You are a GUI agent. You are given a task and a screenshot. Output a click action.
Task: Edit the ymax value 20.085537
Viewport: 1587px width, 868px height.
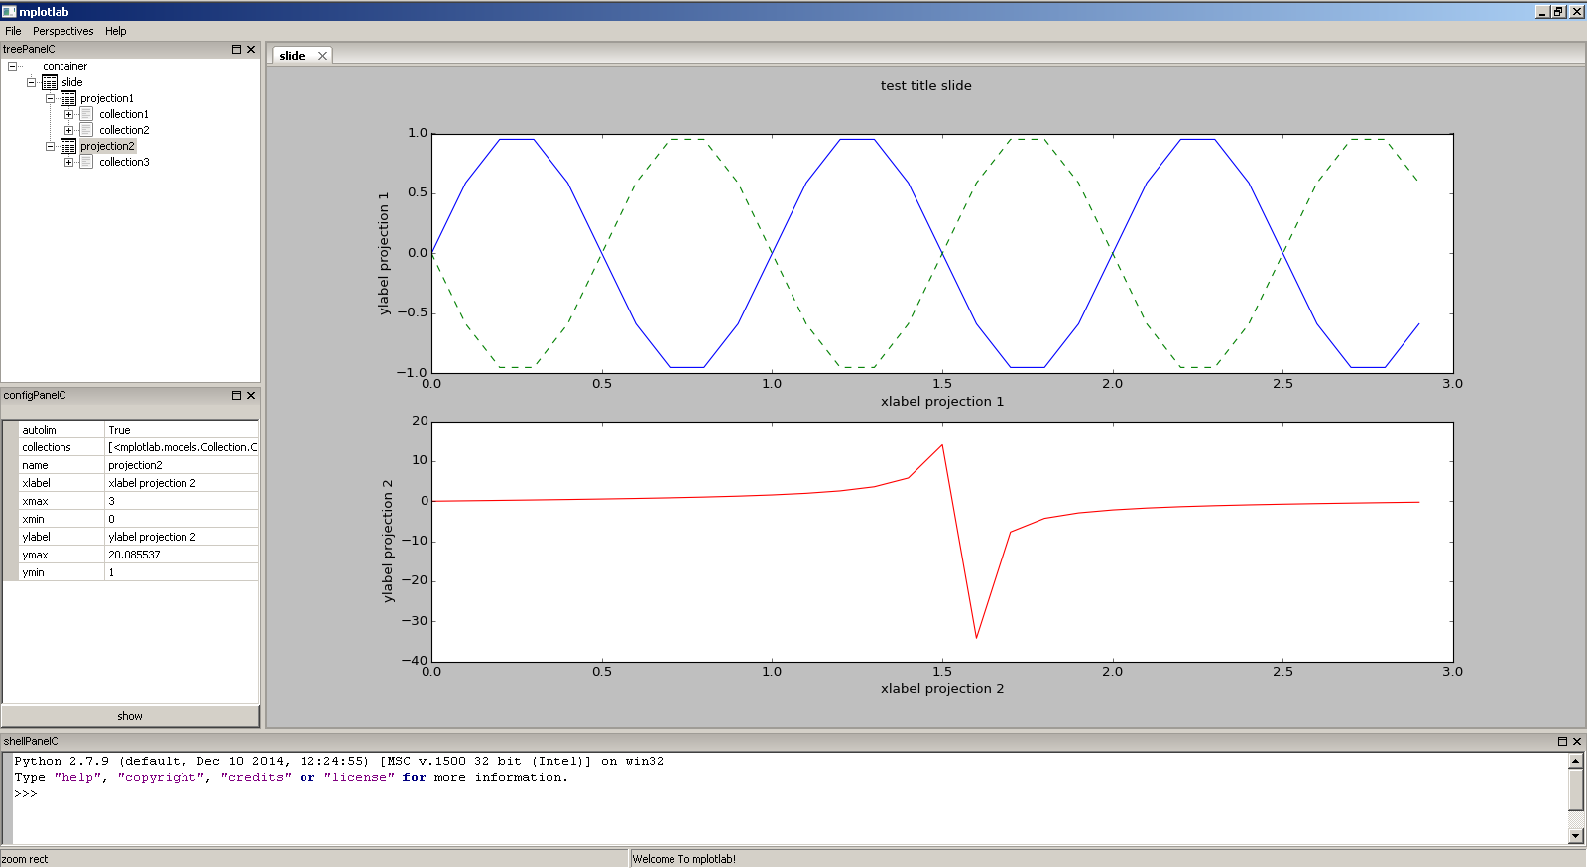pyautogui.click(x=182, y=555)
